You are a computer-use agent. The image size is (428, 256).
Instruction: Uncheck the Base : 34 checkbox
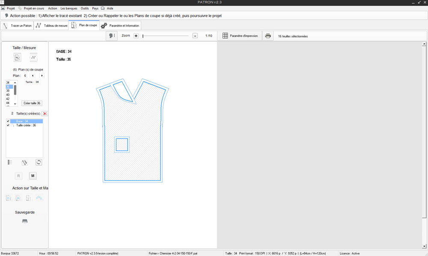8,121
